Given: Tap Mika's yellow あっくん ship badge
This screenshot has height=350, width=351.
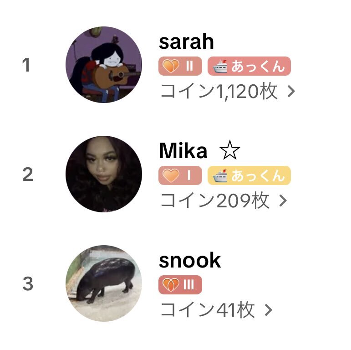Looking at the screenshot, I should coord(249,175).
